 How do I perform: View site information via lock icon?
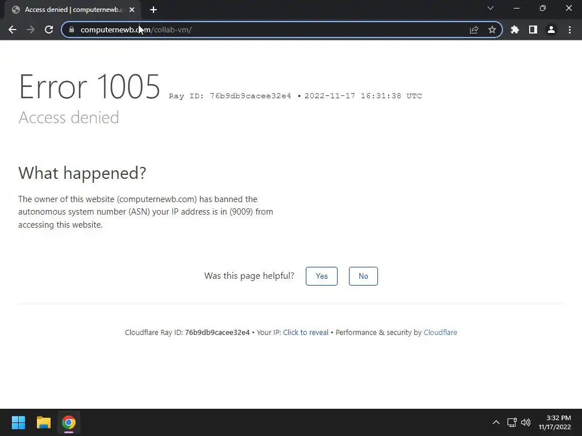(72, 30)
